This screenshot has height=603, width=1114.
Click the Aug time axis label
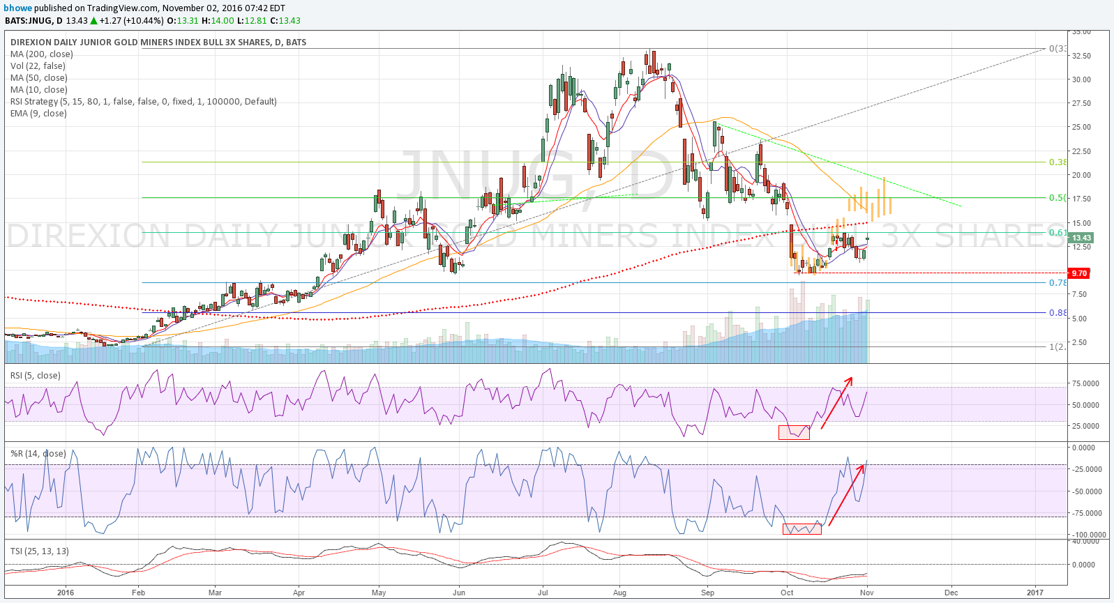pos(619,593)
